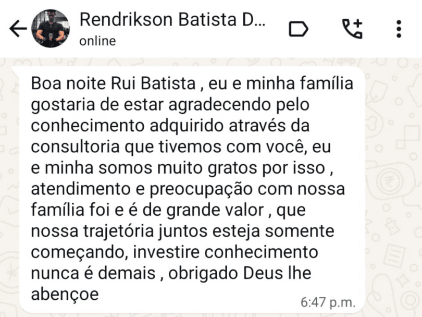Click the "gostaria de estar agradecendo" line
Image resolution: width=422 pixels, height=317 pixels.
170,104
